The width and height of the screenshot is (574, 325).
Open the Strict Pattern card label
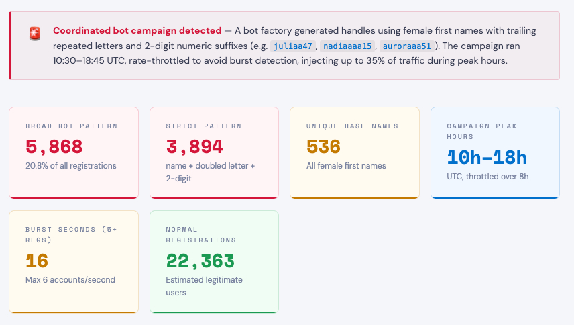pos(204,126)
